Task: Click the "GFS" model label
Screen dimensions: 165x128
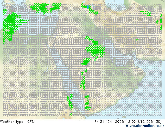Action: pos(30,122)
